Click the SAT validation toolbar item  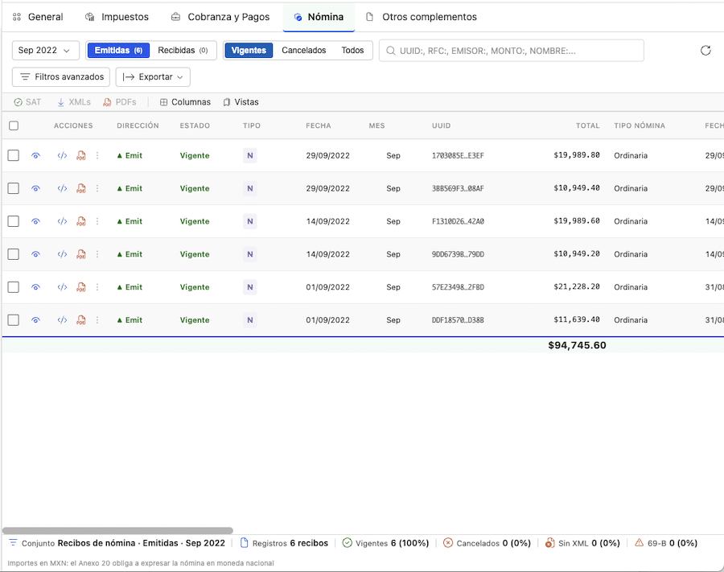(27, 102)
